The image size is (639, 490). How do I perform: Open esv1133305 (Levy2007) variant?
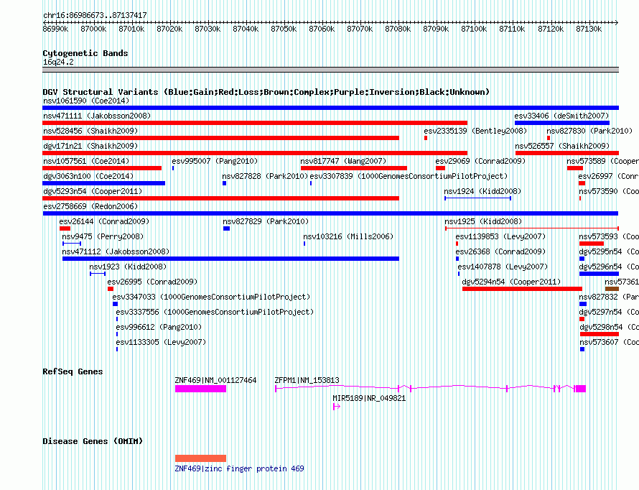click(161, 342)
